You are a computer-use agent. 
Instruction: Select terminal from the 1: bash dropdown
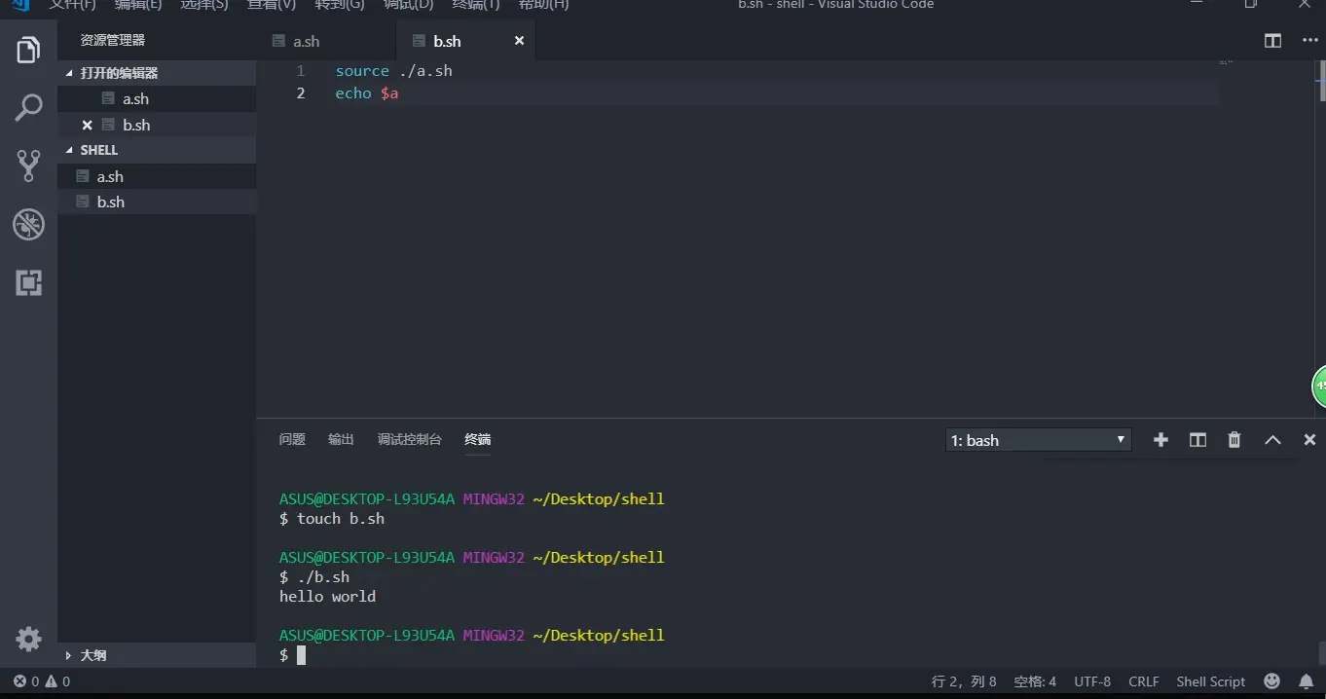click(x=1038, y=440)
